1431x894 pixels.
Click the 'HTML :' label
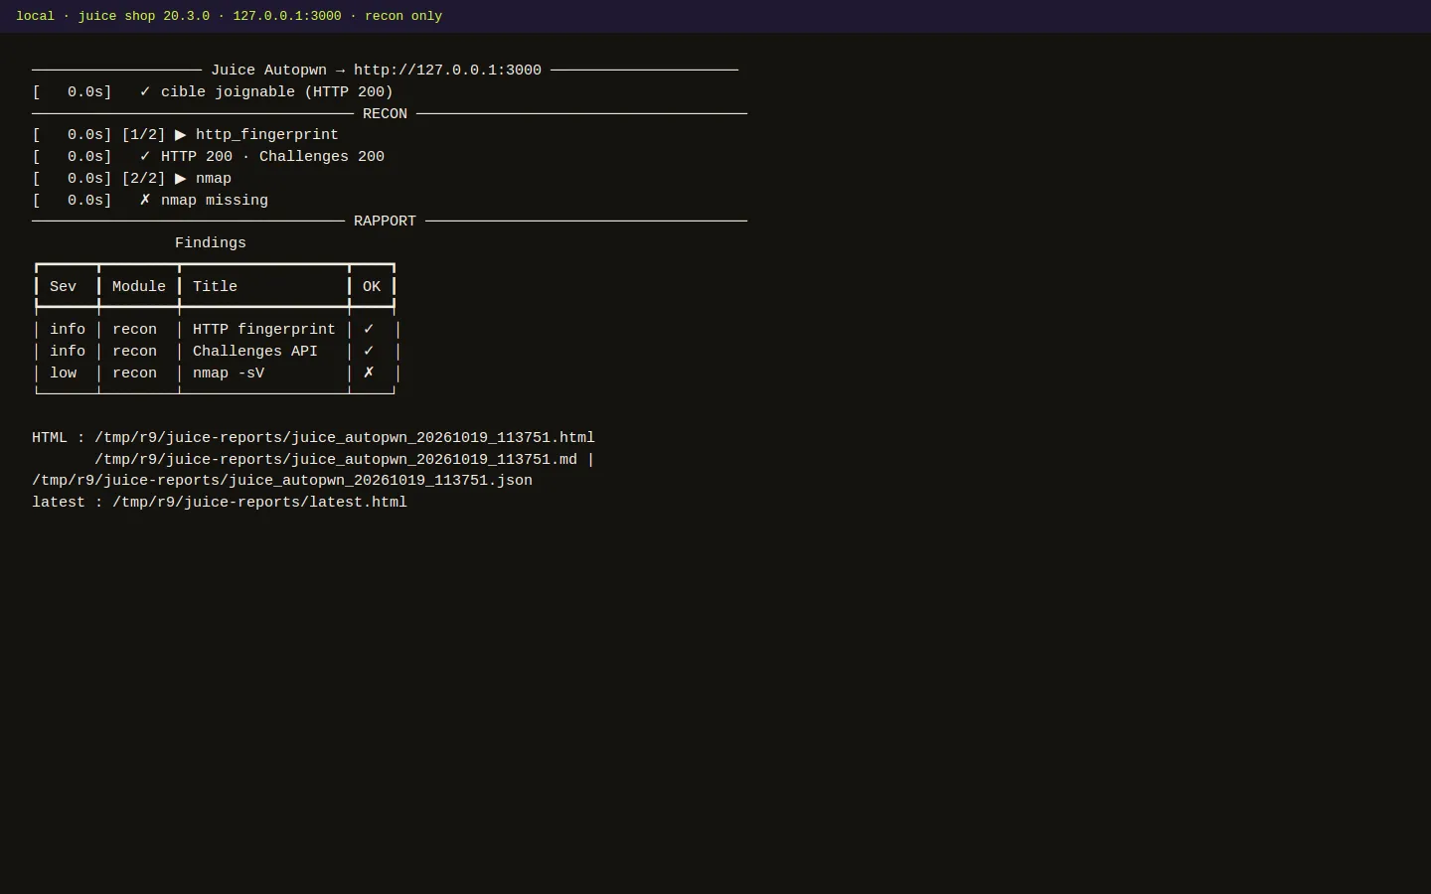tap(59, 438)
